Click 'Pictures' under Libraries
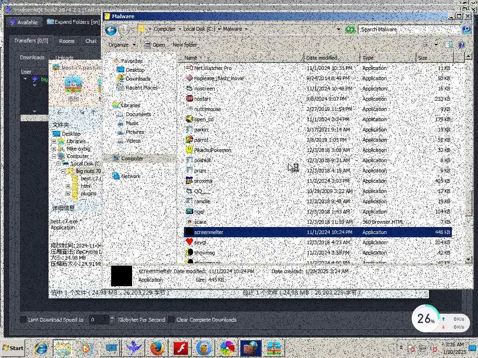This screenshot has width=478, height=358. (x=135, y=132)
